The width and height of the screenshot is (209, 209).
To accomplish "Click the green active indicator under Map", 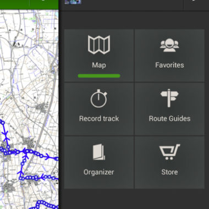I will [99, 76].
